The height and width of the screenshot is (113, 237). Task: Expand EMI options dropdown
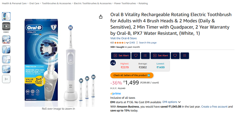[x=172, y=102]
